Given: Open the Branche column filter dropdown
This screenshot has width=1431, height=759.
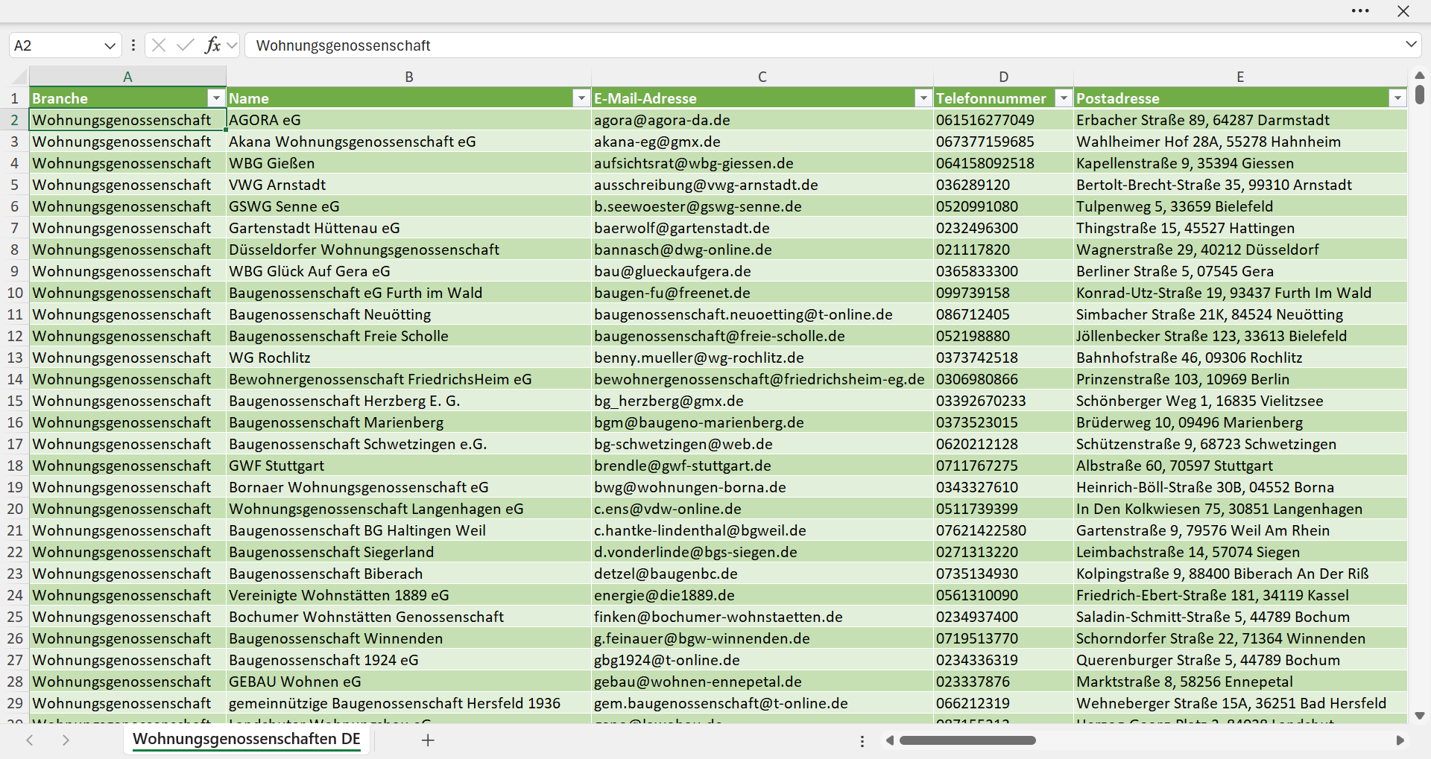Looking at the screenshot, I should (216, 98).
